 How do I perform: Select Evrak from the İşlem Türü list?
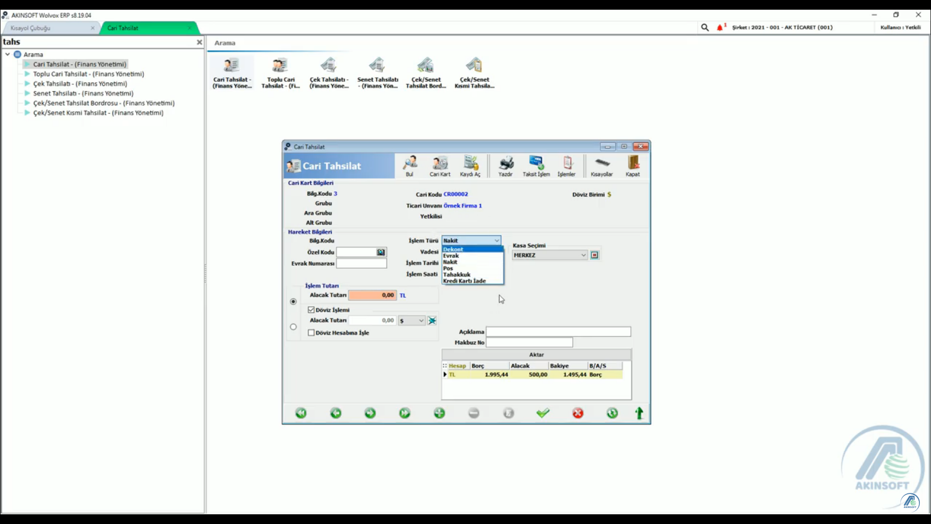pyautogui.click(x=472, y=256)
